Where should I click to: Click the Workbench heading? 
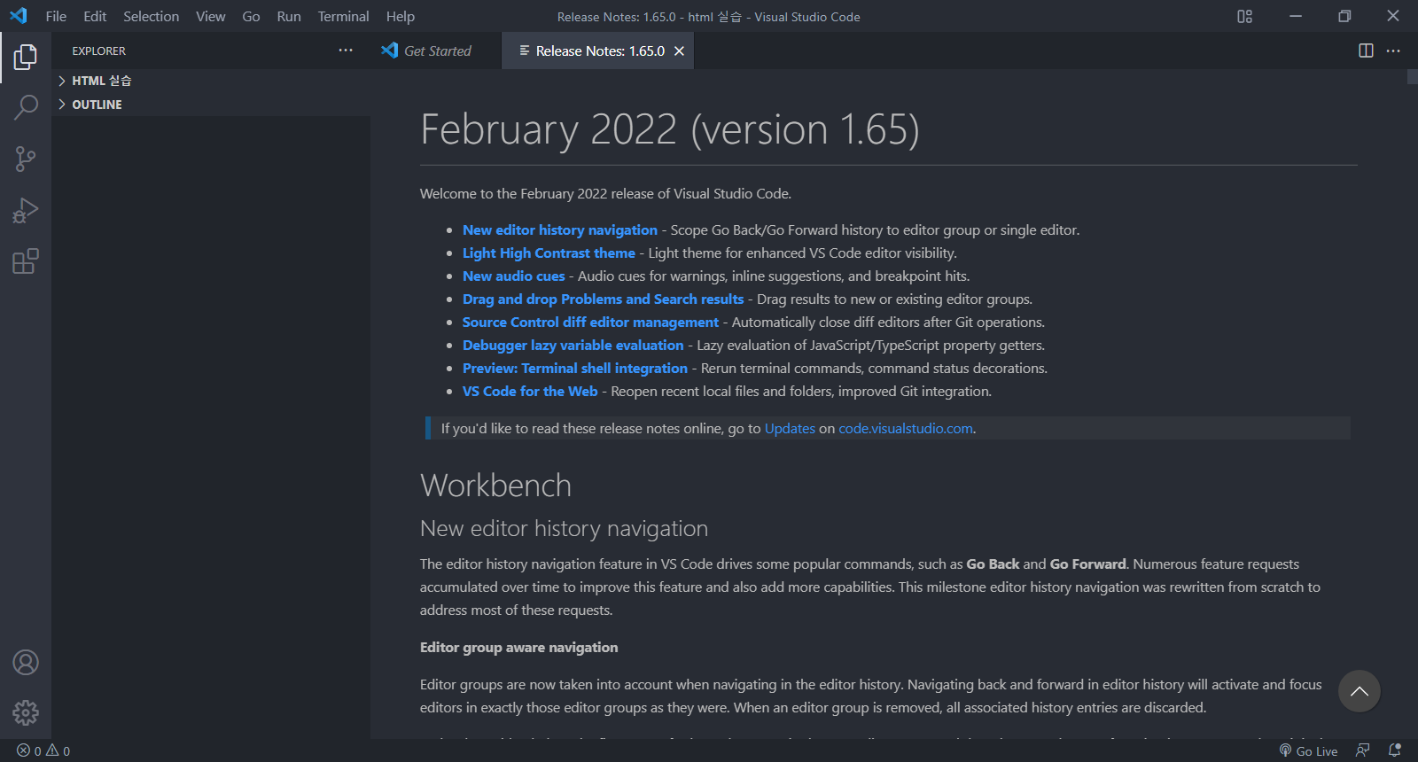coord(495,486)
